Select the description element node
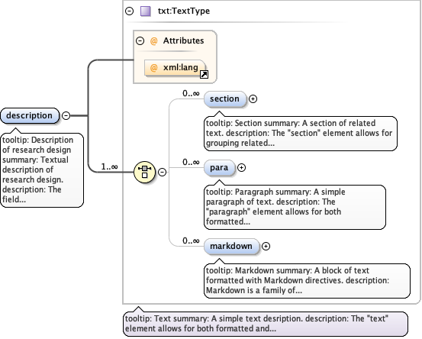Screen dimensions: 422x339 [30, 115]
